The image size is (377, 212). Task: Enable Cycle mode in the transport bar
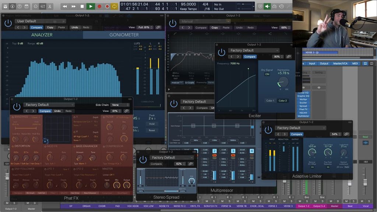click(x=114, y=6)
